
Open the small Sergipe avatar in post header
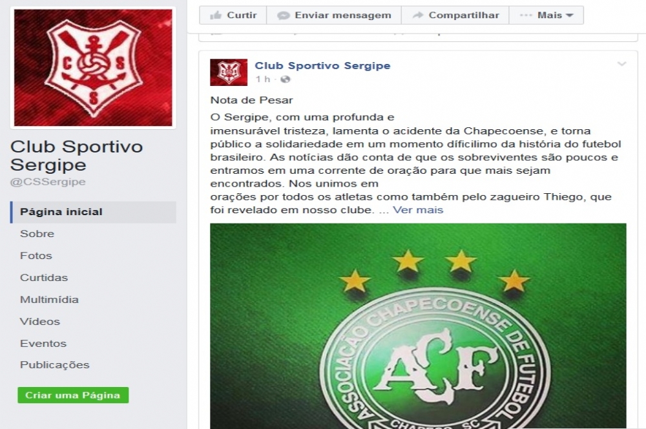pos(229,72)
